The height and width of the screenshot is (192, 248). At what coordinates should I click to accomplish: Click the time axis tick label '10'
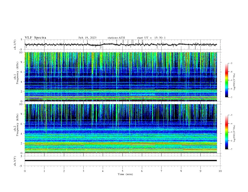click(220, 171)
